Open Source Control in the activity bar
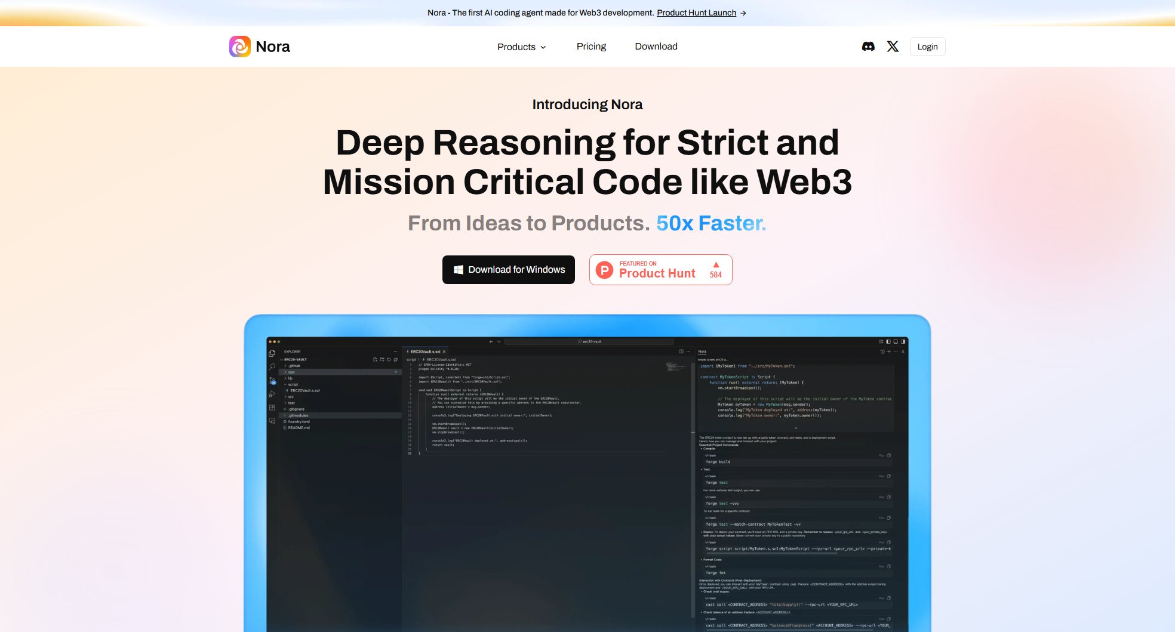Viewport: 1175px width, 632px height. click(x=272, y=380)
